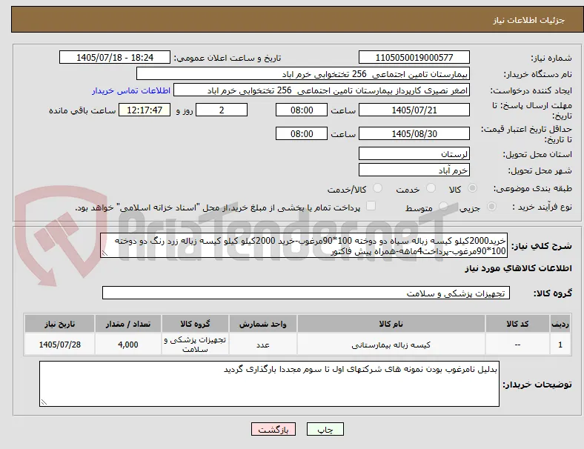Click the price validity date 1405/08/30
The image size is (584, 449).
tap(414, 133)
